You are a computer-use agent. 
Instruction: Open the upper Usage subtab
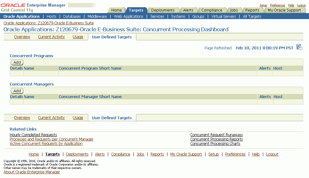[x=78, y=37]
